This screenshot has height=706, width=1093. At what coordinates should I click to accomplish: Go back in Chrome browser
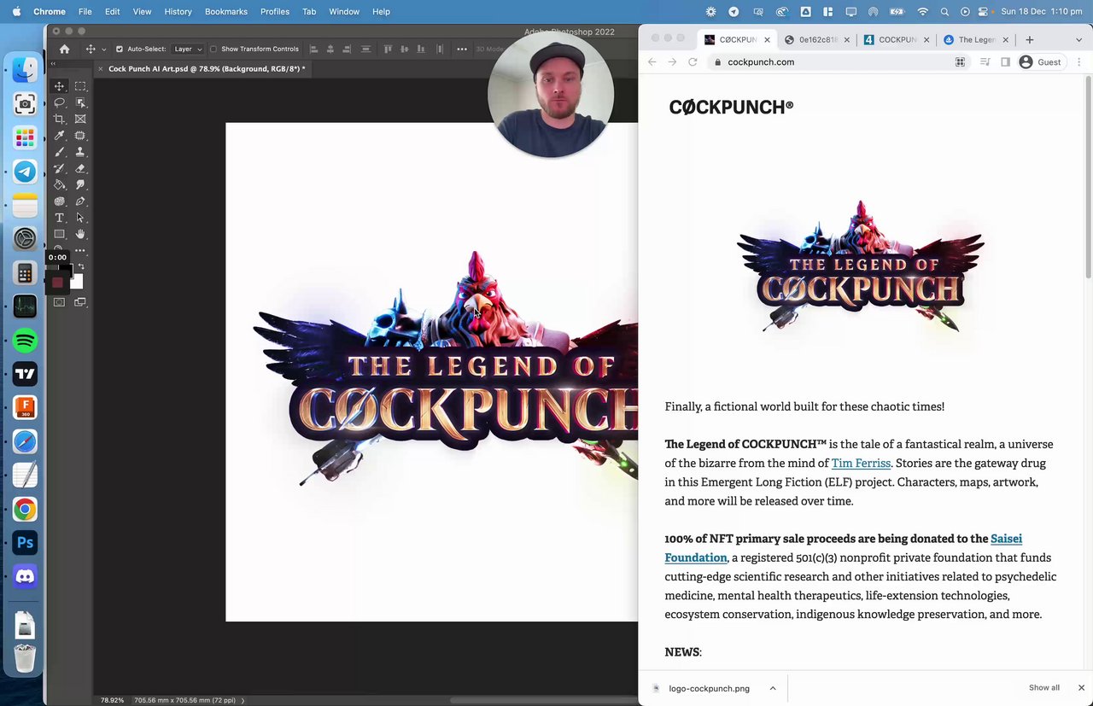click(652, 61)
